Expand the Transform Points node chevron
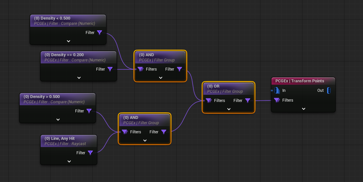Screen dimensions: 363x182 (x=303, y=109)
